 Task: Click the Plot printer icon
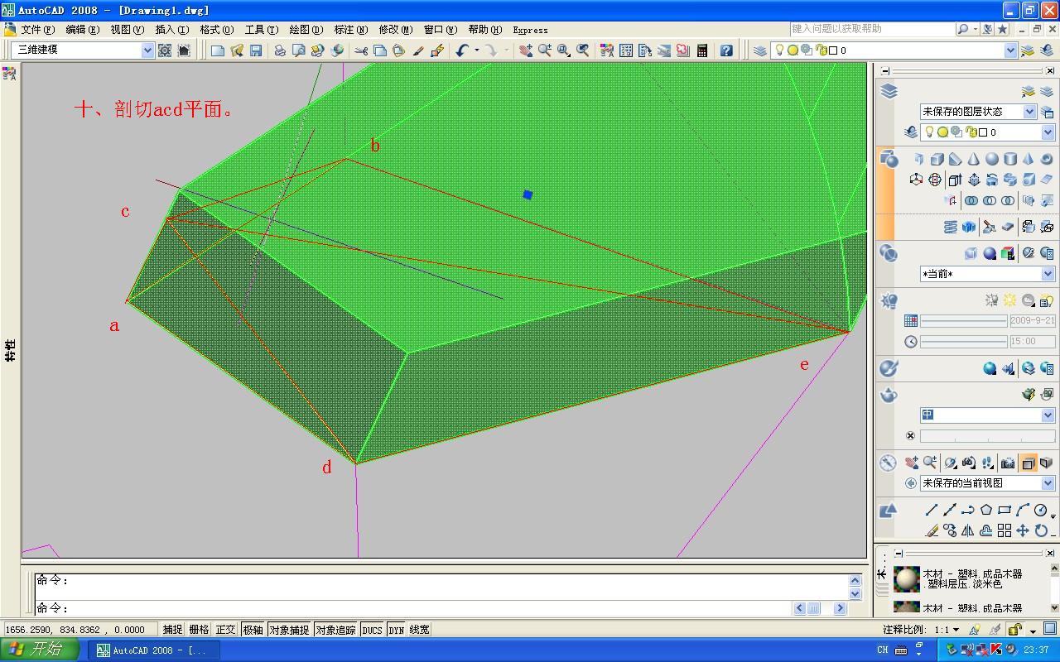[280, 50]
